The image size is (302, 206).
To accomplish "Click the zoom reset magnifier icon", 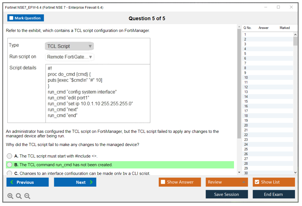I will click(x=19, y=196).
